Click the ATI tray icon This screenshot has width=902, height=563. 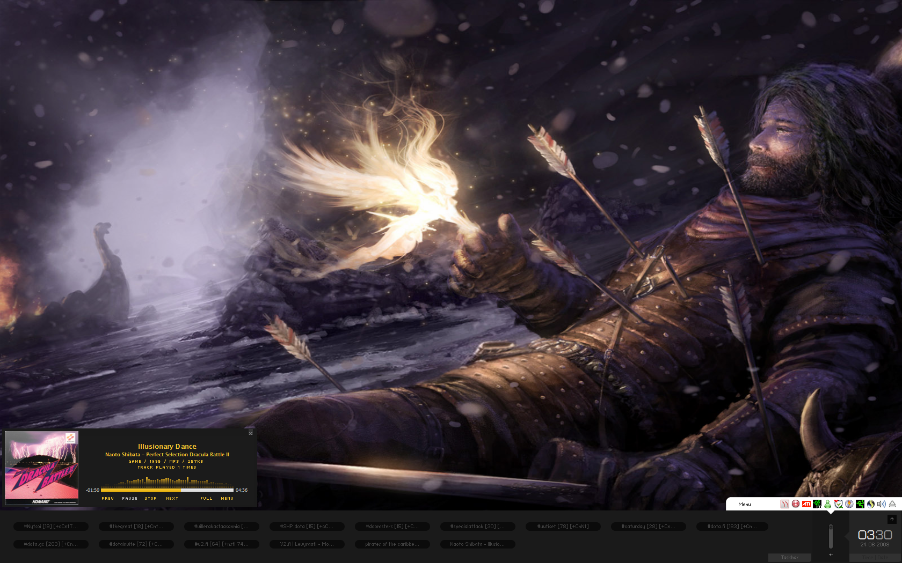pyautogui.click(x=806, y=504)
